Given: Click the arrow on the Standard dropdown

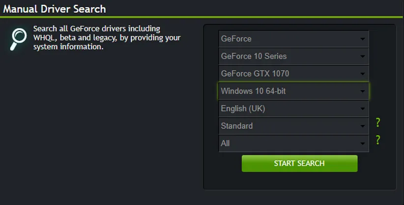Looking at the screenshot, I should pos(362,127).
